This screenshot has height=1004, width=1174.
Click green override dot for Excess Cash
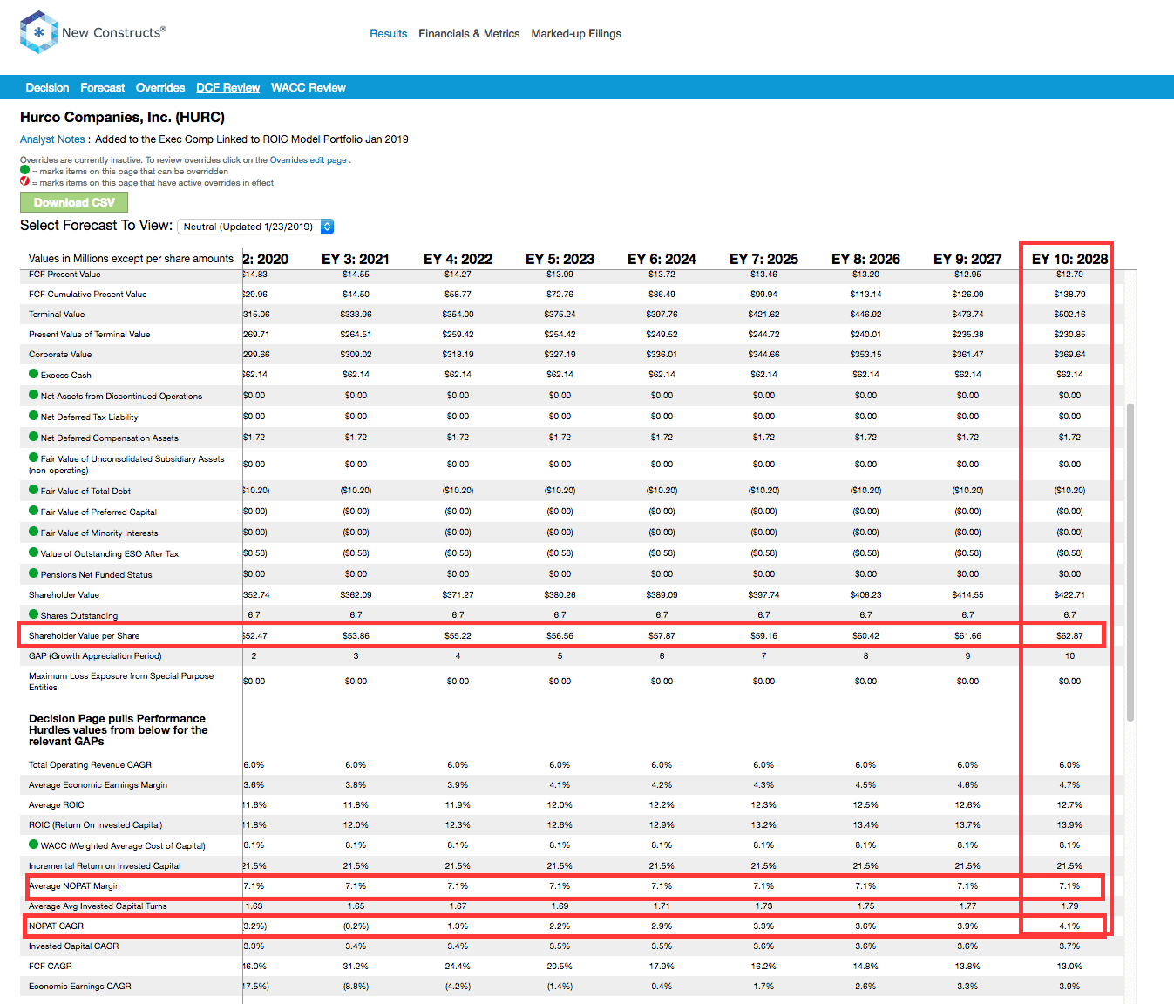click(x=34, y=374)
